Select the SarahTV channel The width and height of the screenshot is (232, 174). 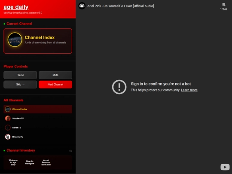tap(38, 128)
